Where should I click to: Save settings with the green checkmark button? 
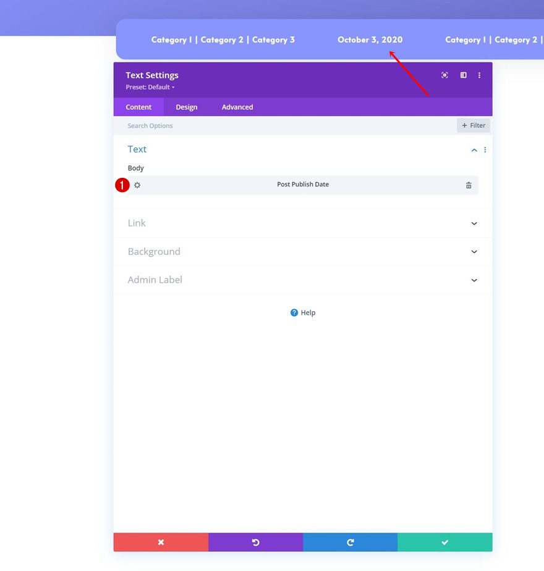click(444, 542)
